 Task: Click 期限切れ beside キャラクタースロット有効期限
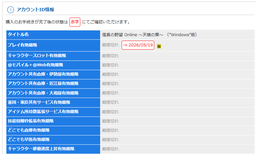coord(110,56)
